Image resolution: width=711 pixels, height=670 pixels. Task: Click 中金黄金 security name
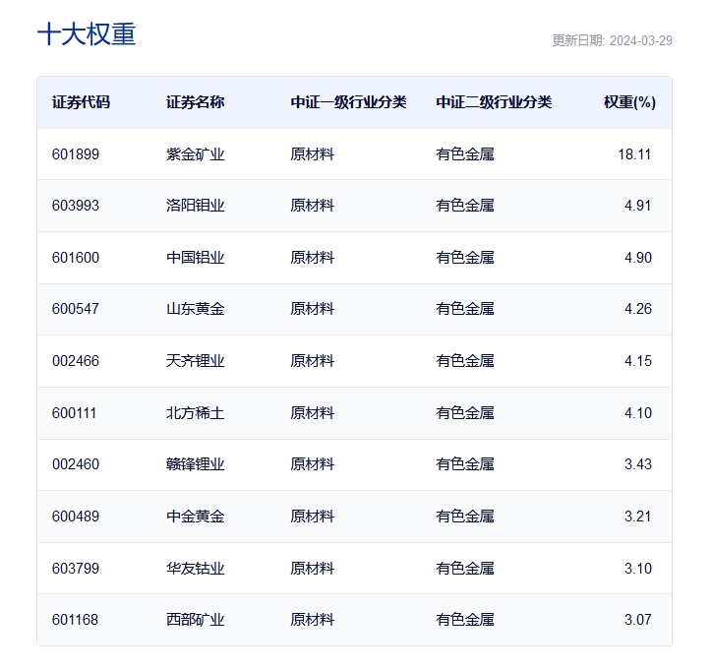coord(195,517)
